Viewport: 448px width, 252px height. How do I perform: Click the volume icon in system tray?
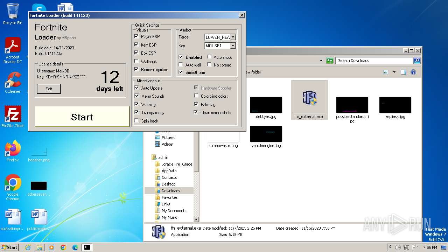click(398, 247)
